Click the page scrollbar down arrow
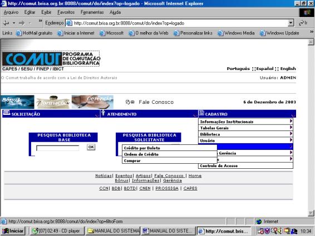This screenshot has width=315, height=236. [311, 213]
